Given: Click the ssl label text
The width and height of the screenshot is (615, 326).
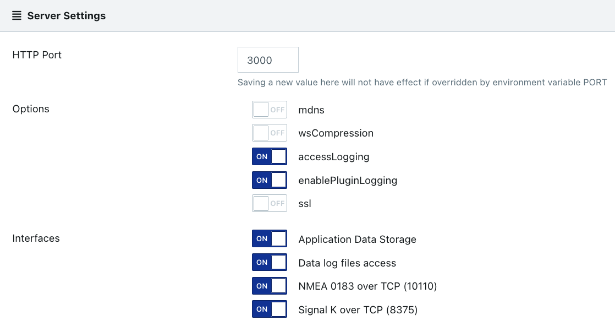Looking at the screenshot, I should pyautogui.click(x=305, y=203).
